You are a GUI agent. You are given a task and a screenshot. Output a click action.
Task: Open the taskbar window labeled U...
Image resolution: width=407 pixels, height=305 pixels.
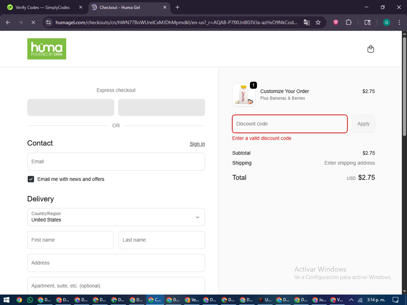point(265,300)
